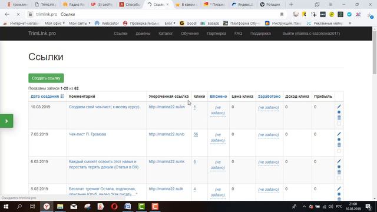Open the notification center icon
Viewport: 377px width, 212px height.
click(x=368, y=207)
